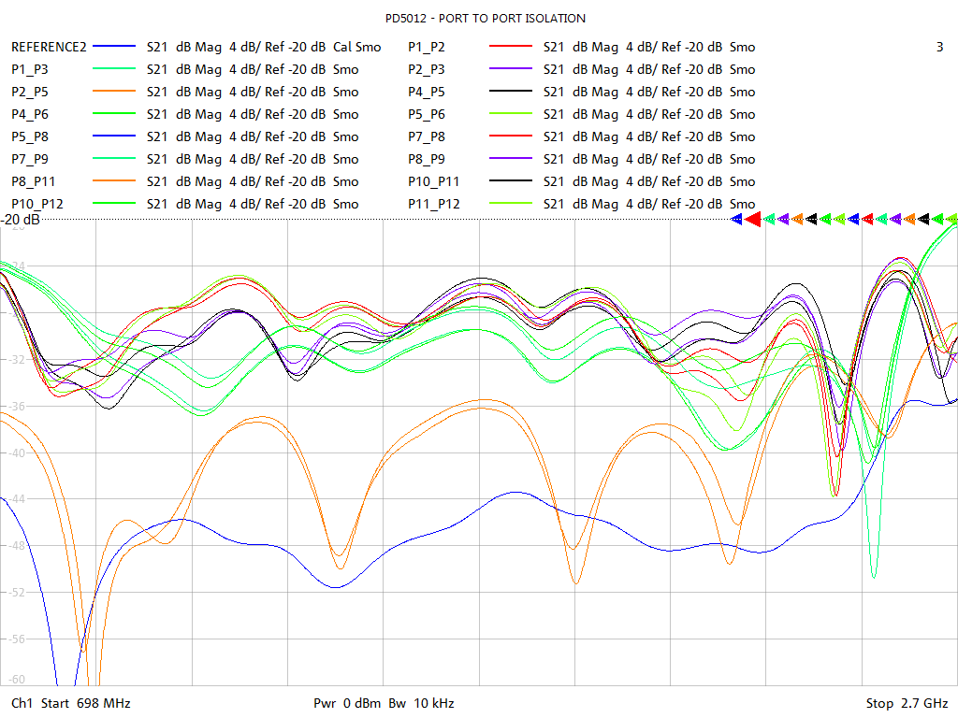Click the leftmost blue reference marker triangle
This screenshot has height=718, width=958.
tap(736, 219)
